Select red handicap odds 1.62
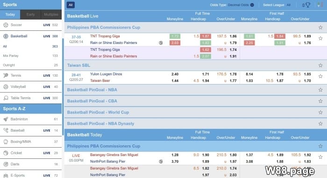The height and width of the screenshot is (178, 327). click(x=206, y=50)
